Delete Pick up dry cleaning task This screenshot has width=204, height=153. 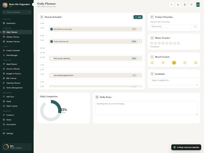[x=139, y=59]
